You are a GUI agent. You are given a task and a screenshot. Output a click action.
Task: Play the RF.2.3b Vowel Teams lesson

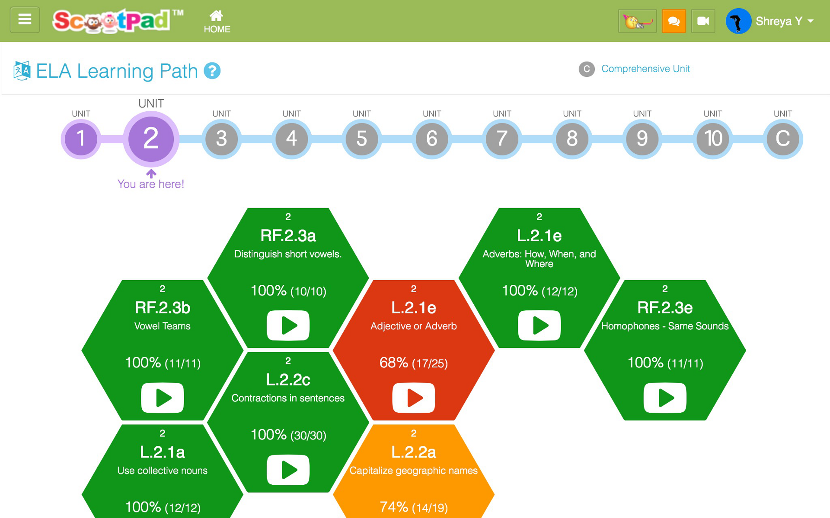[x=163, y=398]
